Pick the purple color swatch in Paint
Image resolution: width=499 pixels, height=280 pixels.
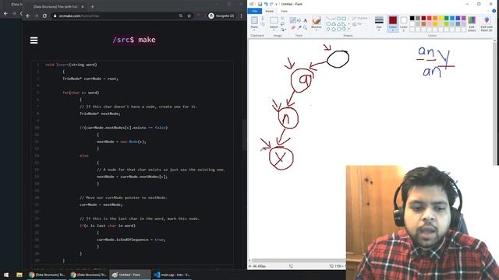(x=464, y=18)
